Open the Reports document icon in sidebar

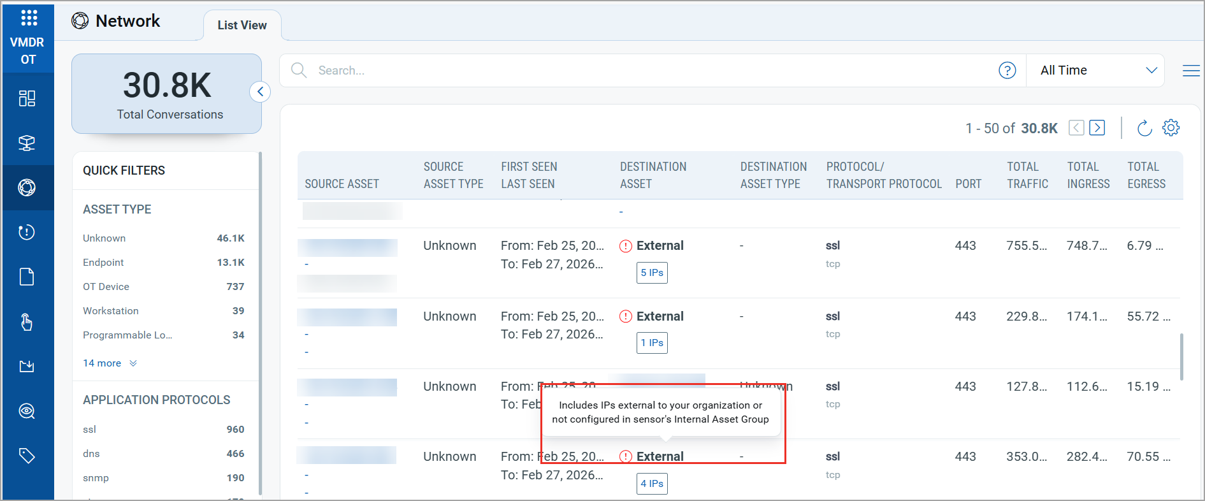click(27, 277)
